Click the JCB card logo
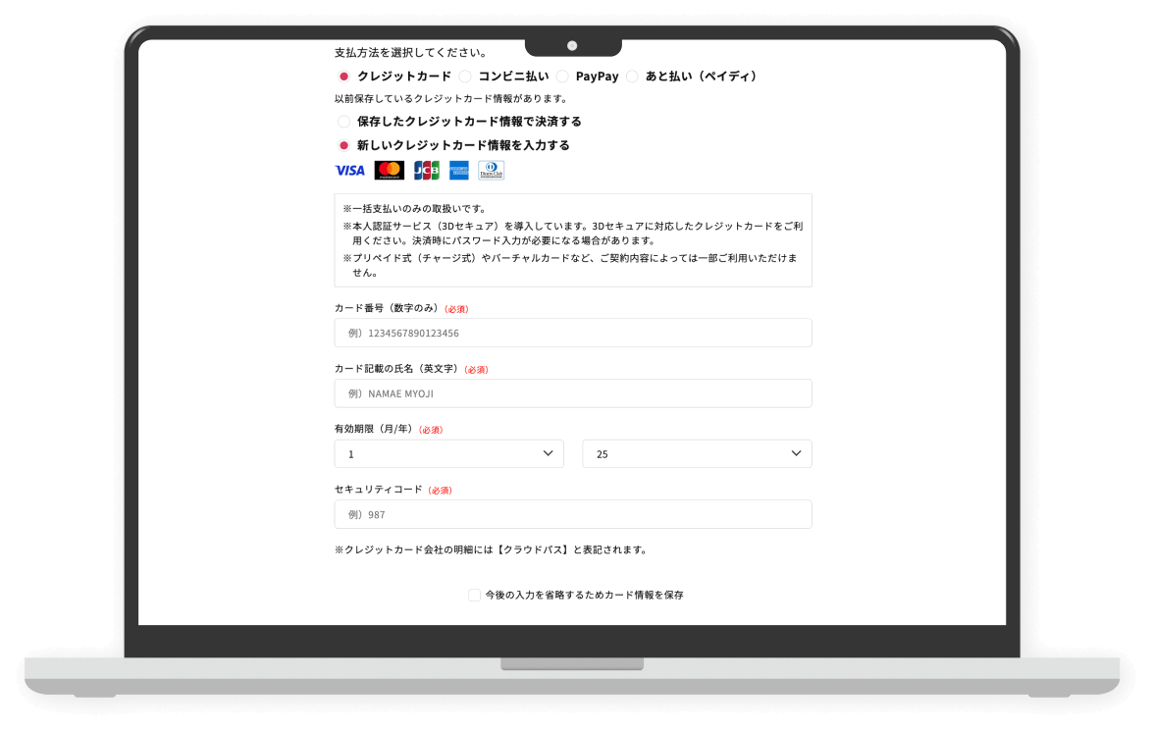 pos(426,171)
